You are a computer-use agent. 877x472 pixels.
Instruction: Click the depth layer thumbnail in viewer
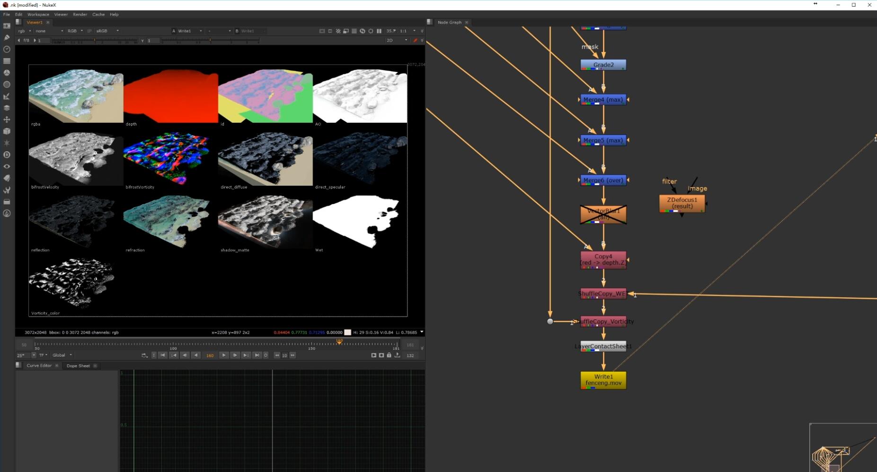(170, 96)
